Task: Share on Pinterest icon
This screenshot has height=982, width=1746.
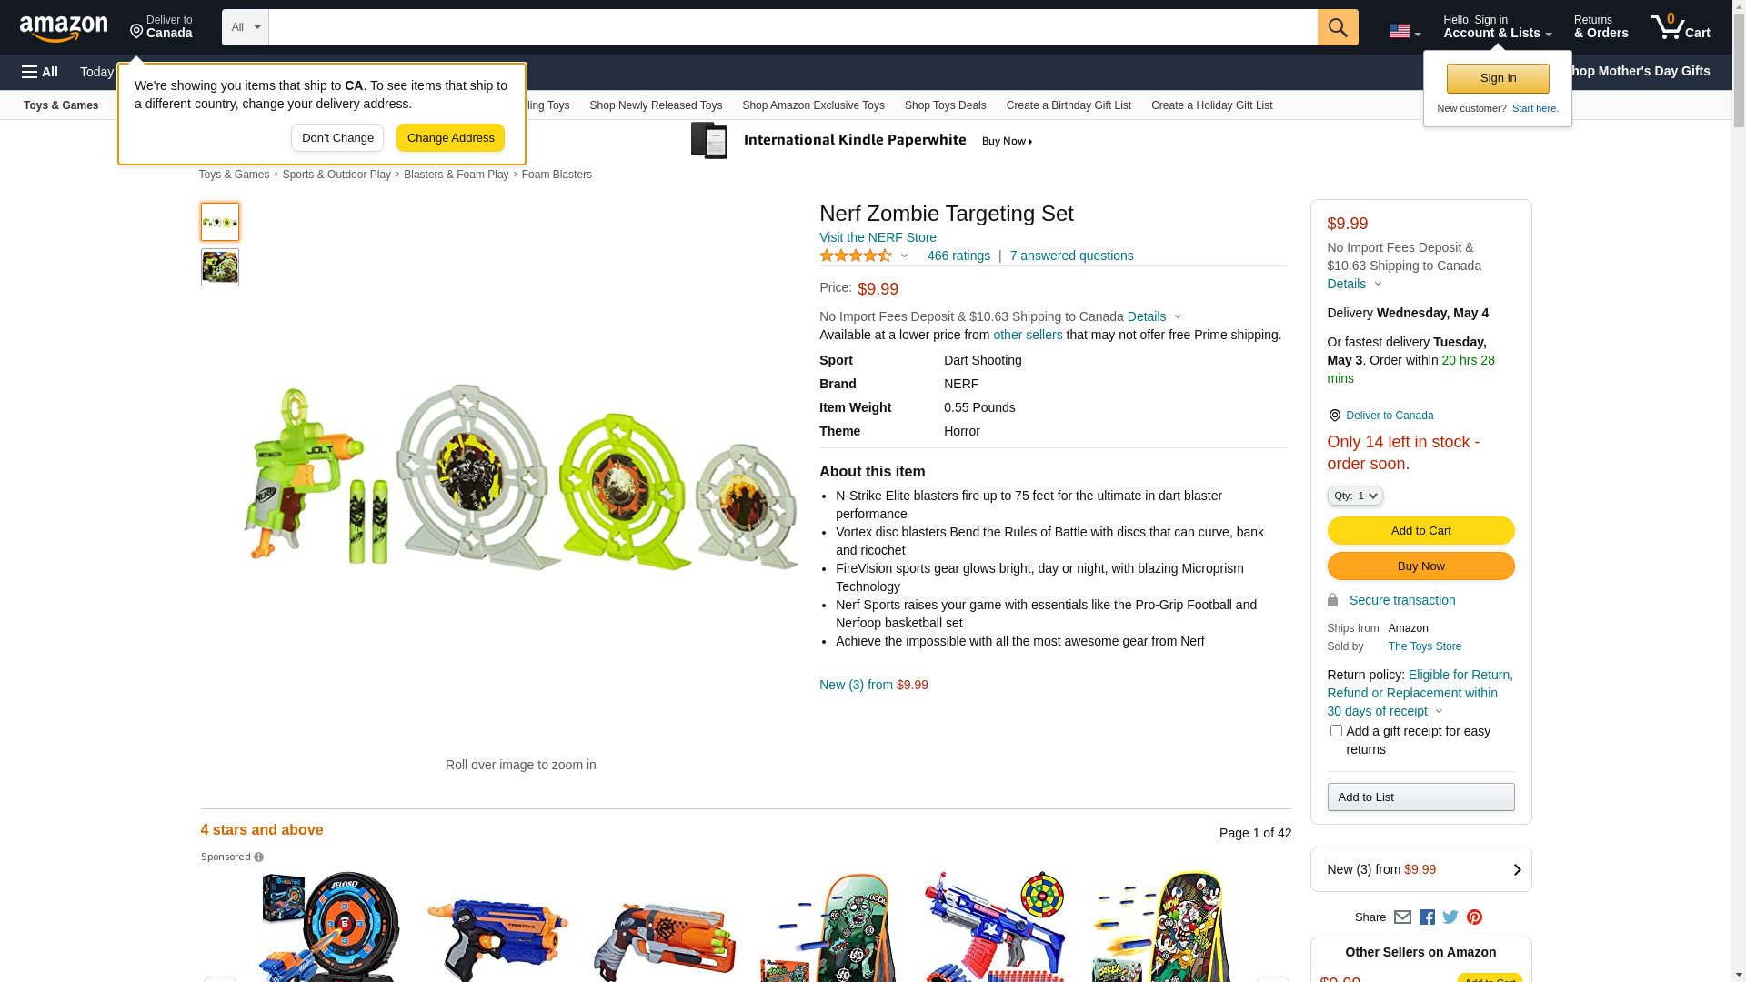Action: pyautogui.click(x=1474, y=917)
